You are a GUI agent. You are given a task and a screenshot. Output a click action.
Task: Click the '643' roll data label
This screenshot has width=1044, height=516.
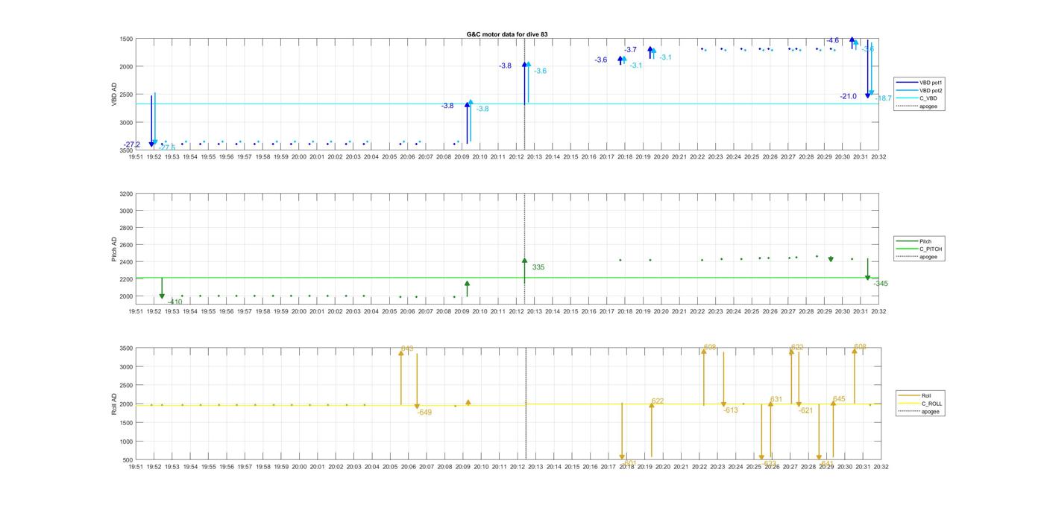tap(407, 348)
